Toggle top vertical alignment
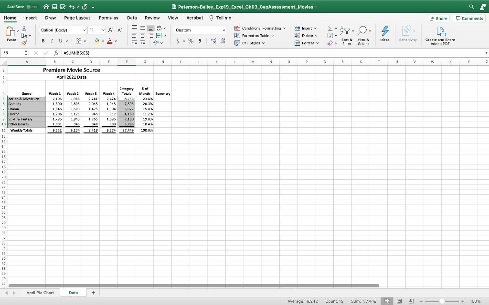 click(x=134, y=28)
